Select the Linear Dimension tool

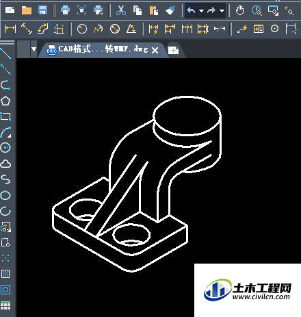tap(10, 29)
